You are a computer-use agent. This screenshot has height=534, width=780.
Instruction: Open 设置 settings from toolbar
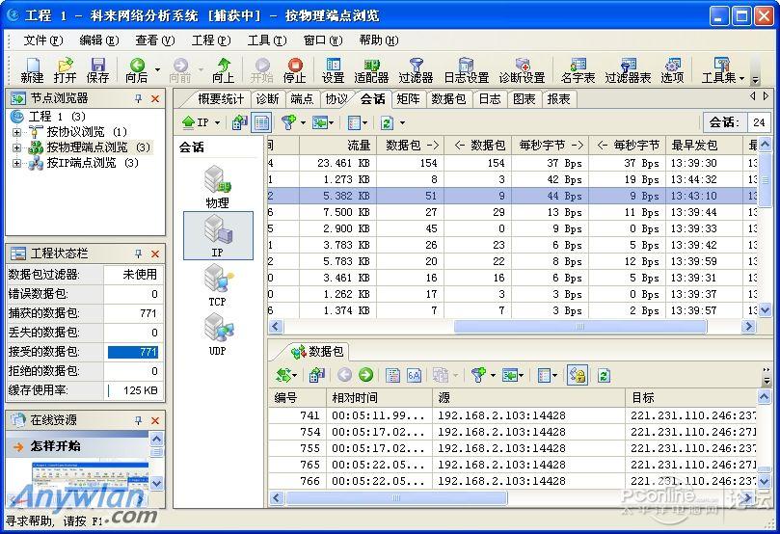tap(333, 70)
